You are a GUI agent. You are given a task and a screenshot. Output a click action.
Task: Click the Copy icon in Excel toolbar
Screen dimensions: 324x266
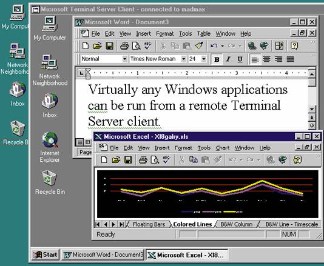(x=194, y=160)
